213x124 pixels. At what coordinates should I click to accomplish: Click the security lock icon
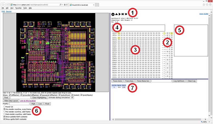click(65, 5)
